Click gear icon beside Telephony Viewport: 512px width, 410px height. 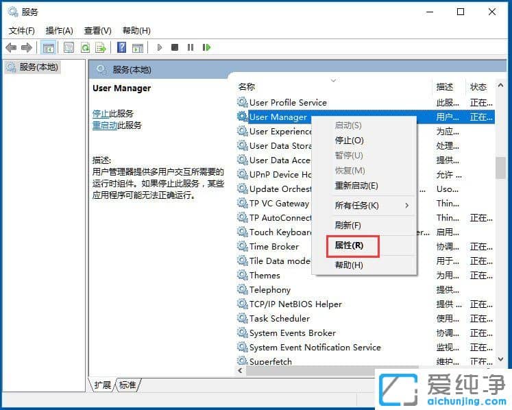[x=242, y=289]
